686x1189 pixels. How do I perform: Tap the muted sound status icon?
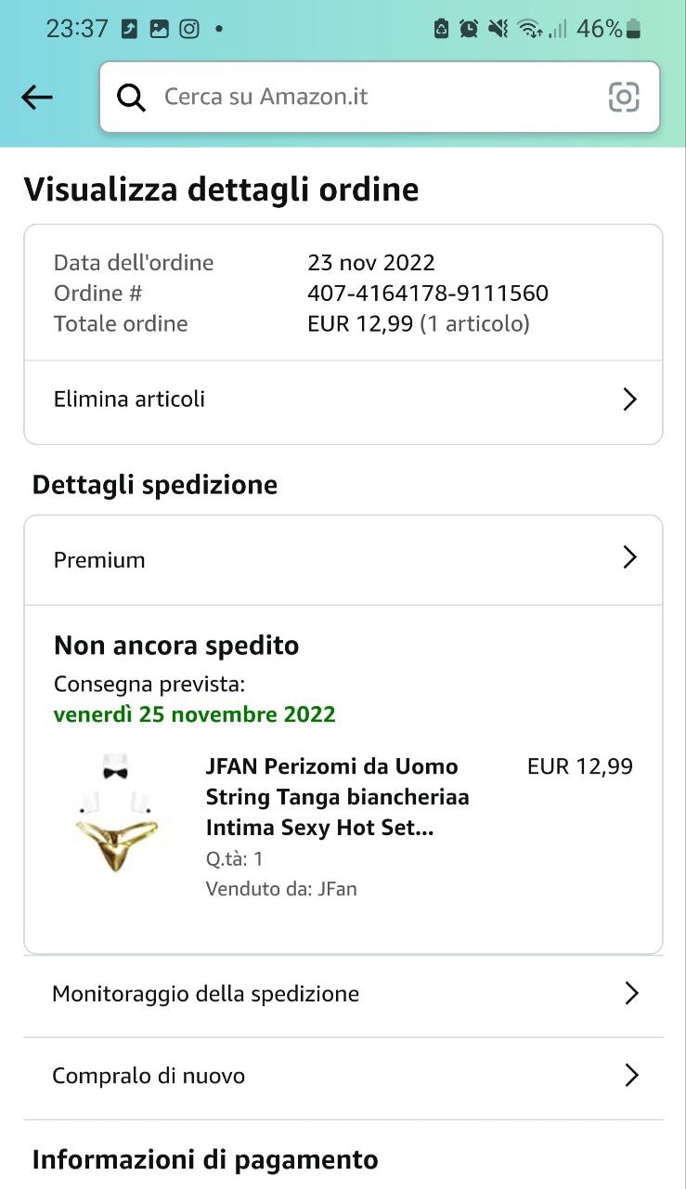pos(498,29)
